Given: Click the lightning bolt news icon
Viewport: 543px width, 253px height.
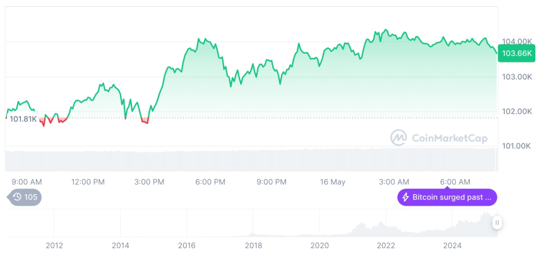Looking at the screenshot, I should point(405,197).
